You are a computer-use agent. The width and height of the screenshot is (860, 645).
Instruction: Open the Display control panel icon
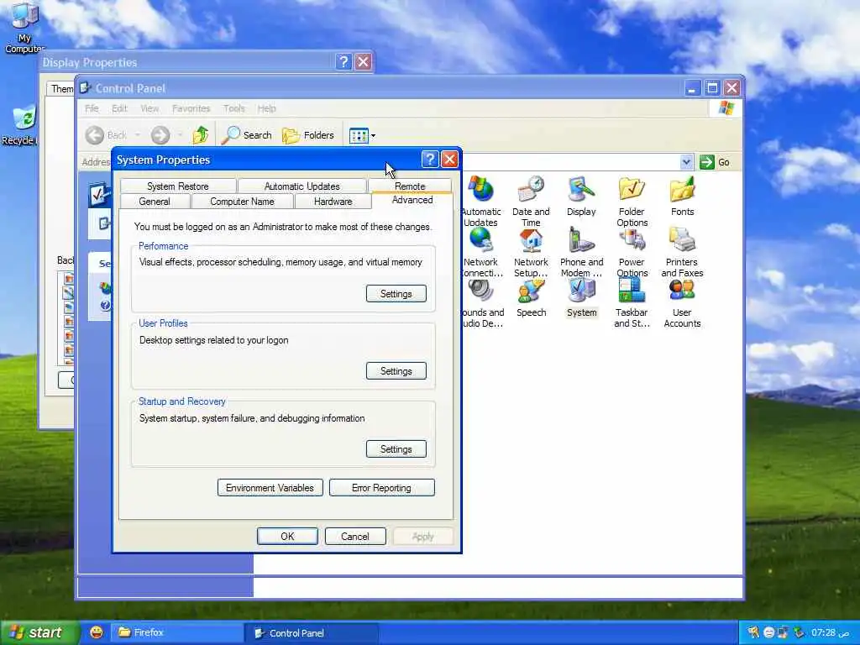pyautogui.click(x=581, y=197)
